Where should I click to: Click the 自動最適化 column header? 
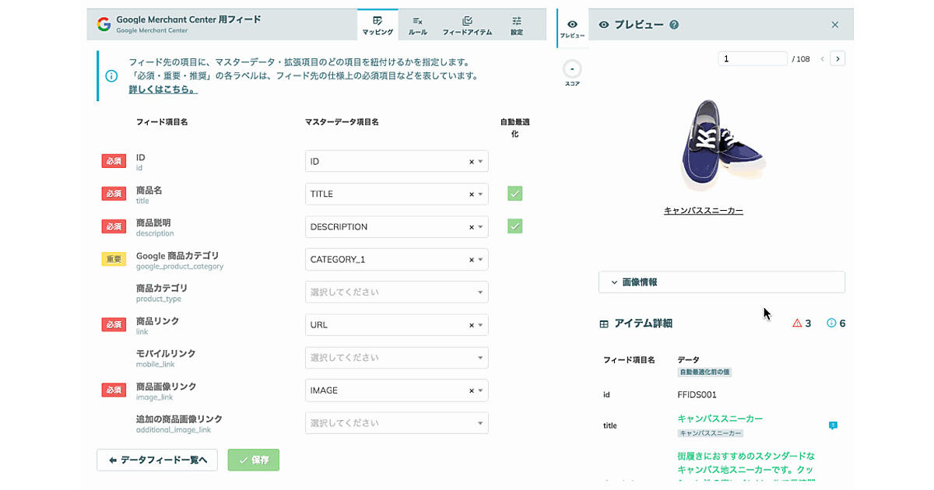[514, 128]
